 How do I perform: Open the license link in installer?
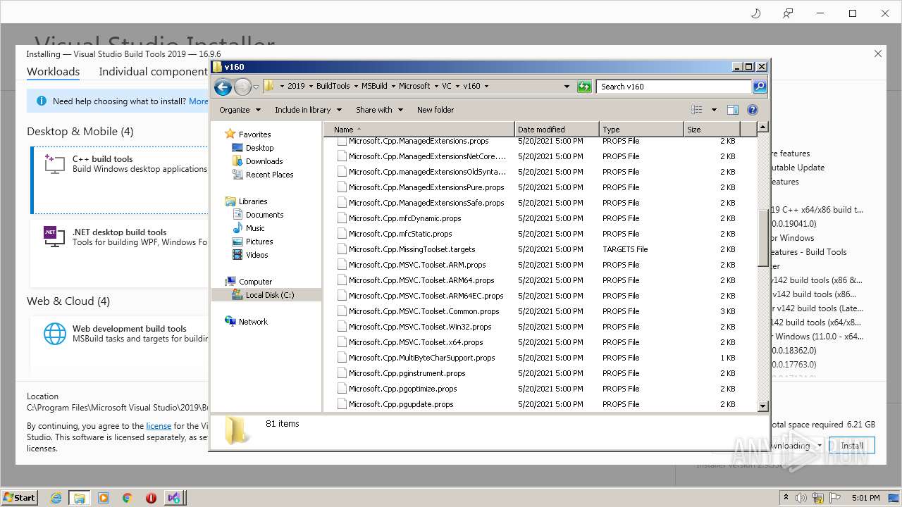point(159,426)
